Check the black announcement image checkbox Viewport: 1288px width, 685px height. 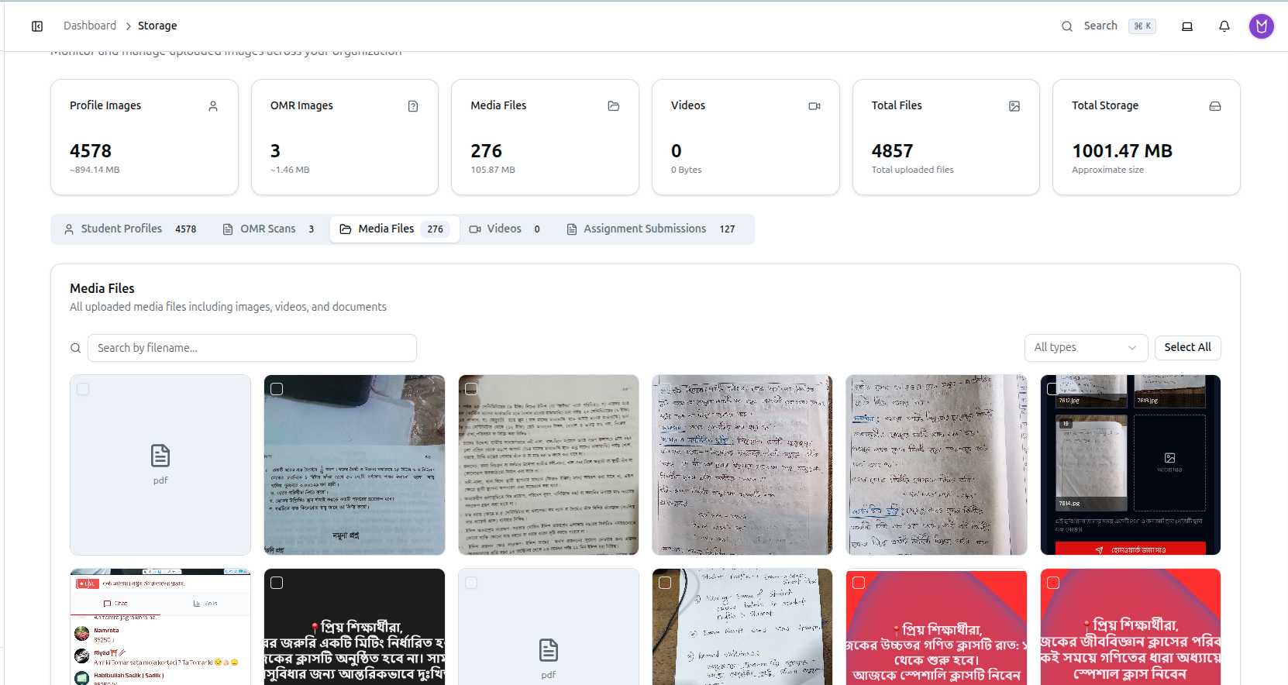[x=277, y=583]
